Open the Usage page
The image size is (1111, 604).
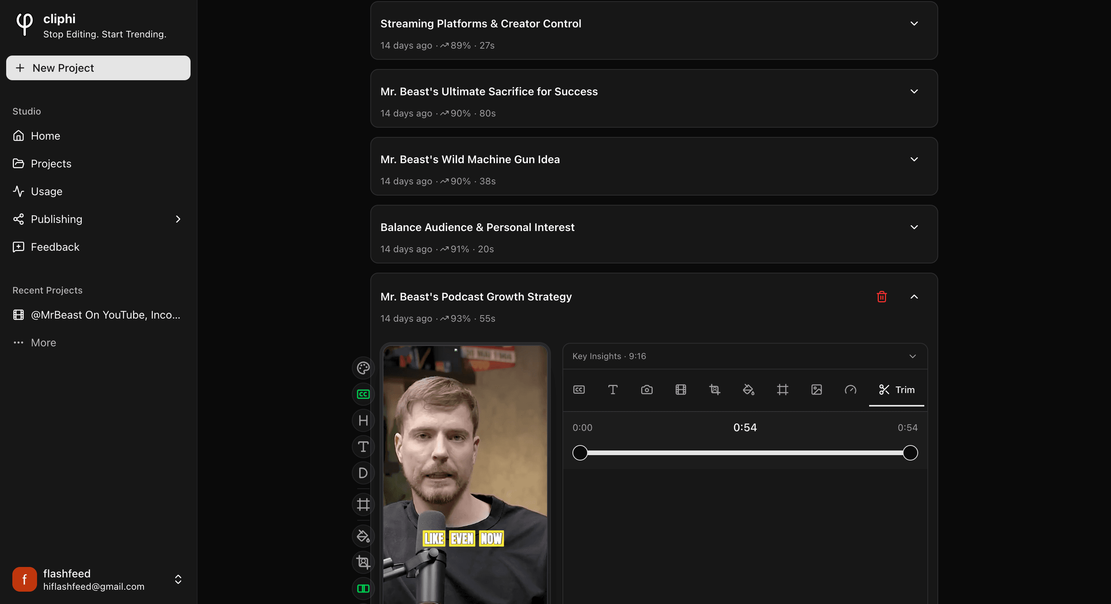[98, 191]
